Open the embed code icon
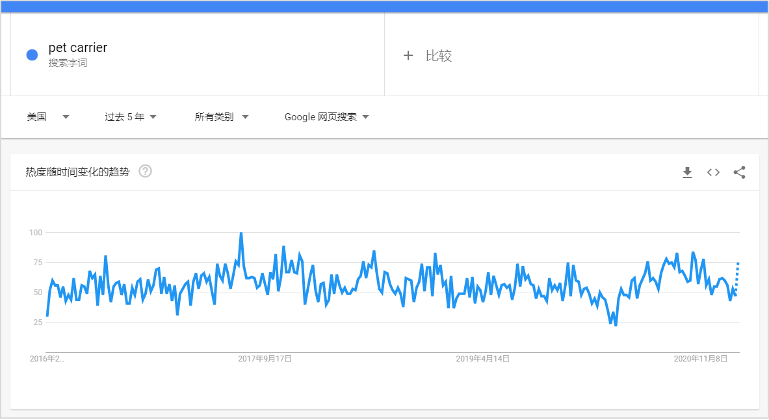This screenshot has width=769, height=420. coord(713,172)
